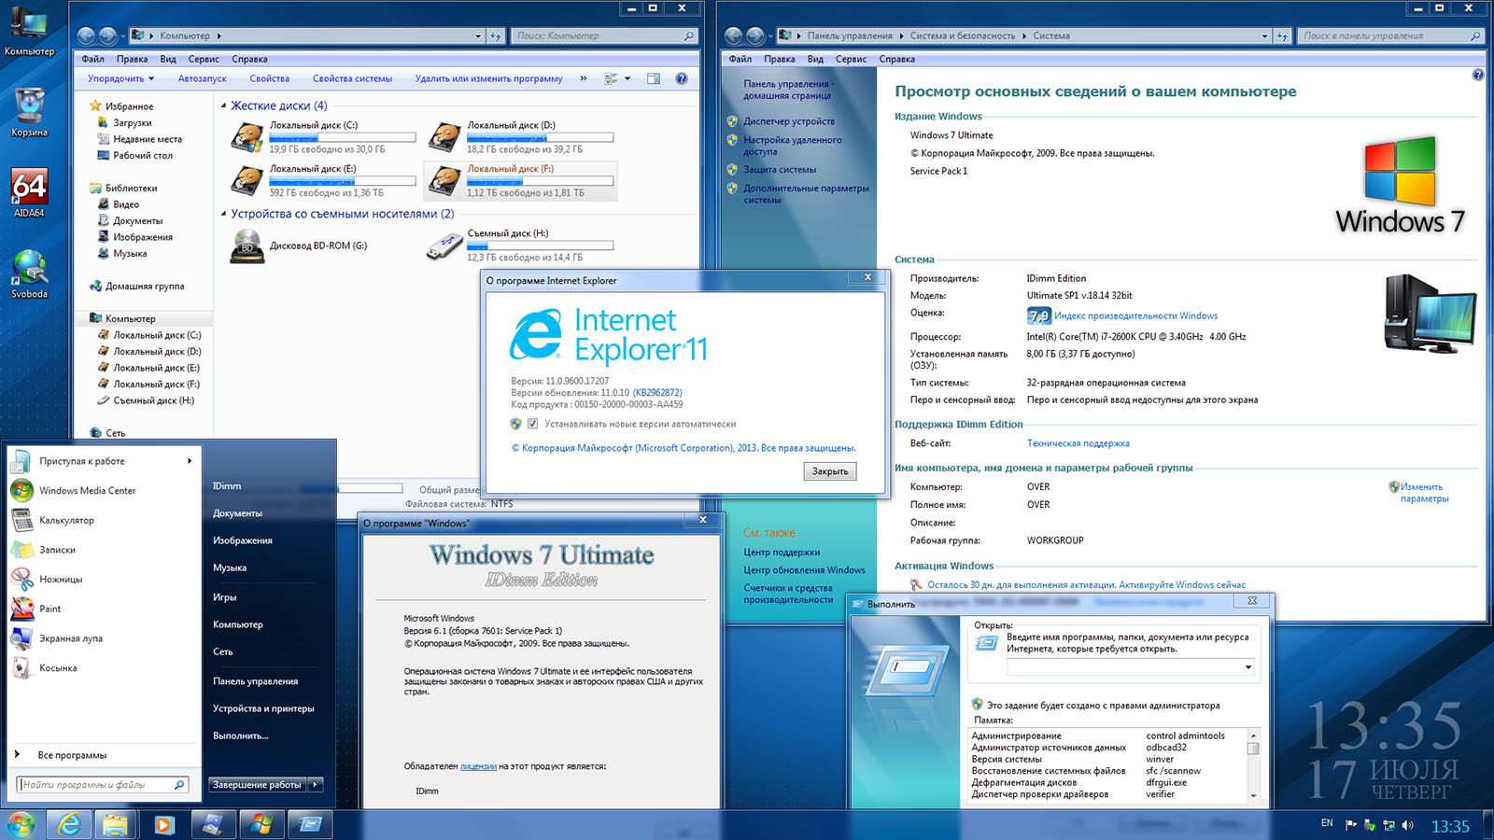Select Локальный диск (E:) drive icon
Screen dimensions: 1494x840
(247, 181)
